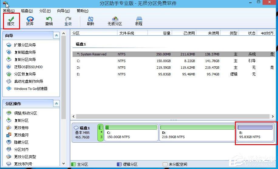Select the D: partition row in list
This screenshot has width=278, height=169.
coord(174,68)
